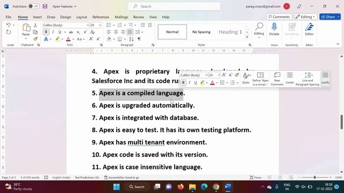Open the Bullets list dropdown in ribbon
Viewport: 344px width, 193px height.
point(113,25)
